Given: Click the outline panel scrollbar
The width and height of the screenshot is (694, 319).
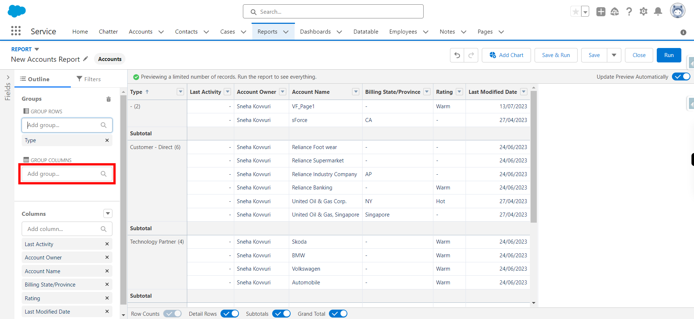Looking at the screenshot, I should tap(123, 200).
